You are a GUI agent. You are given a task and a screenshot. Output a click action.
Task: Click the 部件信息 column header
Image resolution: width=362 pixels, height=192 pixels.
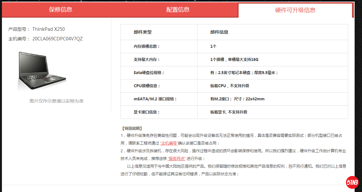219,32
